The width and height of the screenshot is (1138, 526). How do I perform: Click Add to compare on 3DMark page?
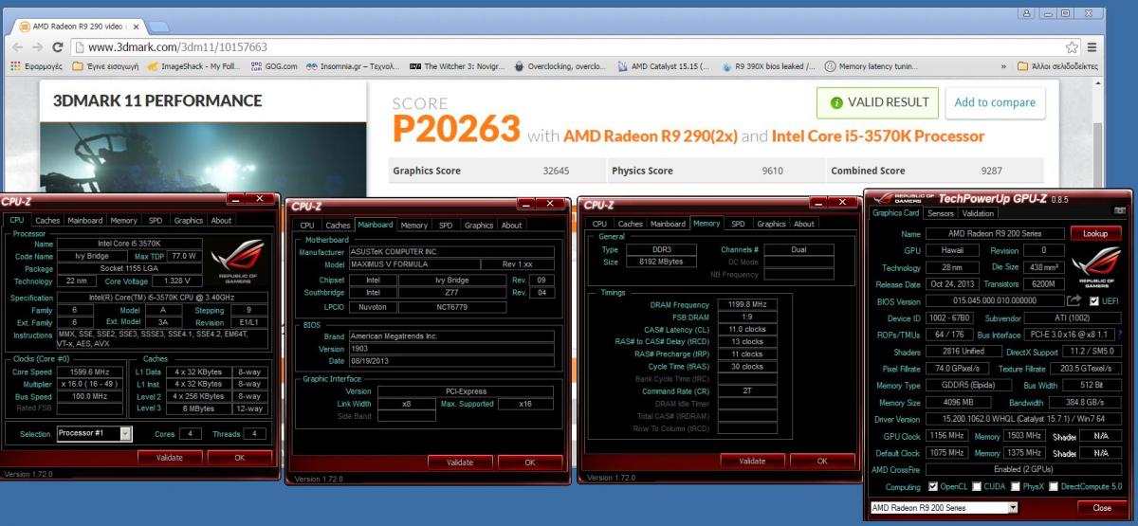994,102
